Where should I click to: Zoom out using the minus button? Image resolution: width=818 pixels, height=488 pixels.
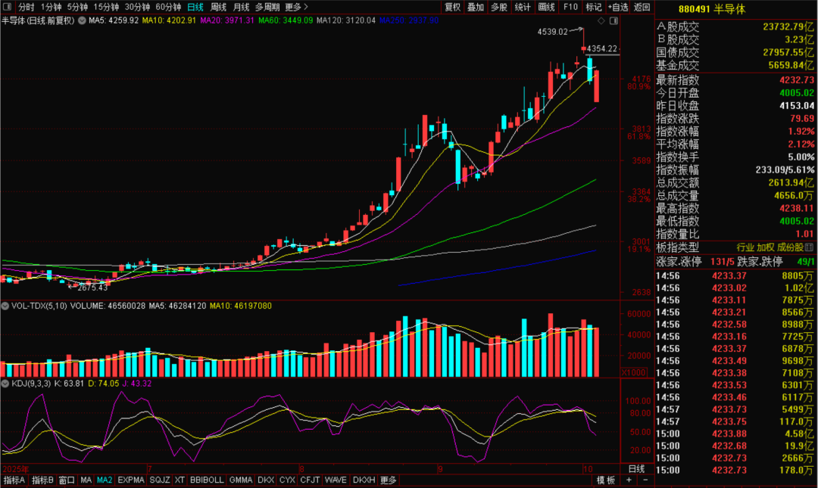click(x=645, y=480)
